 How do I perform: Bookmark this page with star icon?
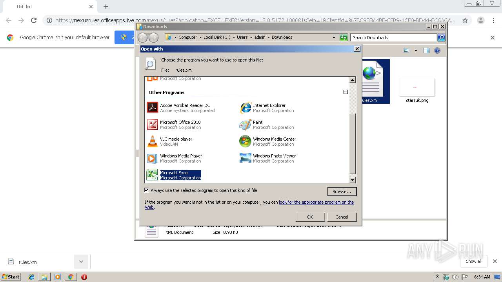[465, 20]
